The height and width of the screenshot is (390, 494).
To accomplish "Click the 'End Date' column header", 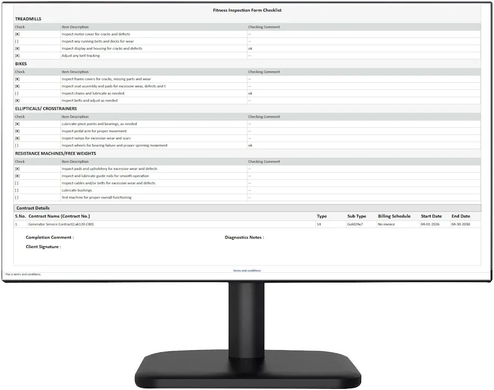I will (x=461, y=216).
